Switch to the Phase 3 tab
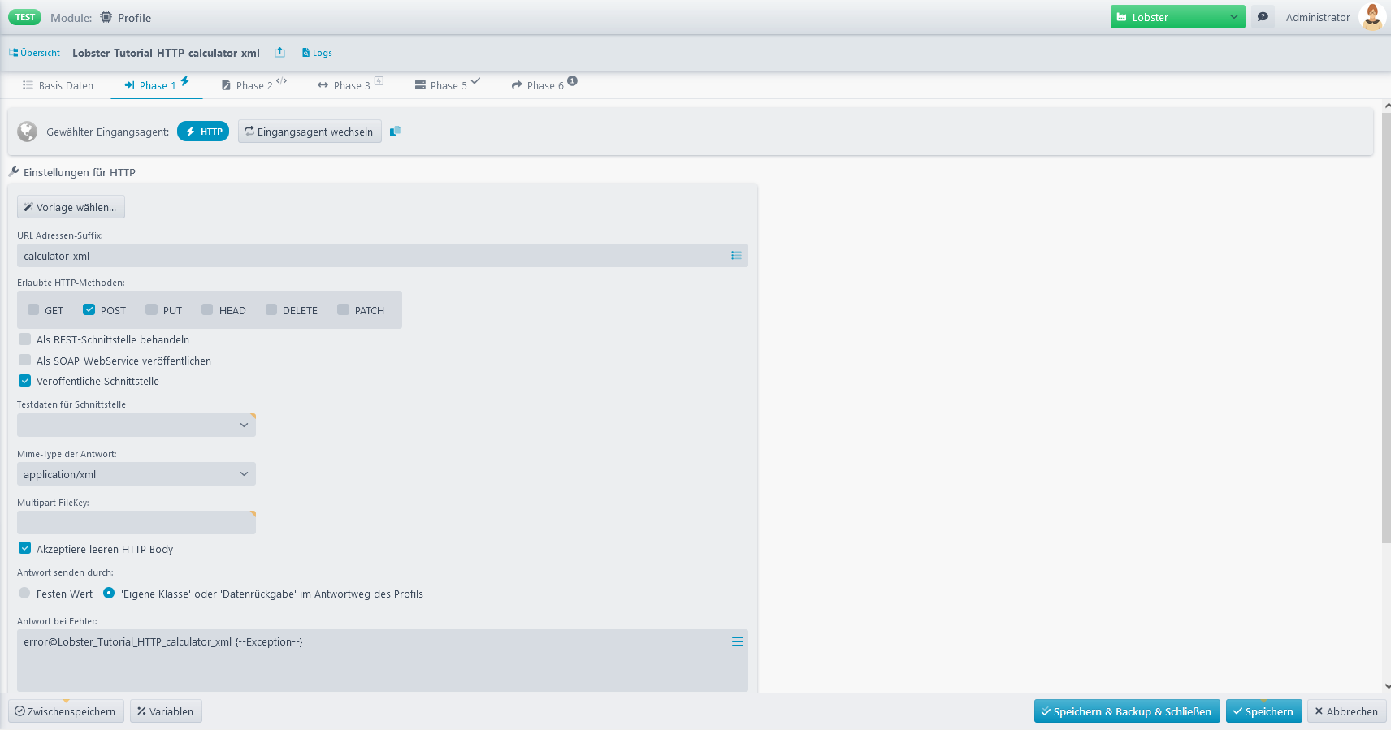 point(350,85)
